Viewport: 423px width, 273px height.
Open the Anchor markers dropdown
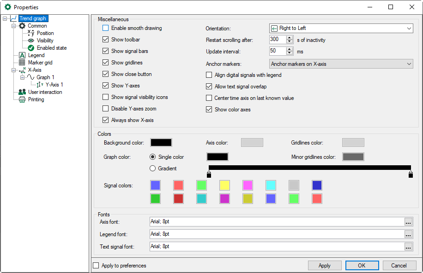(x=341, y=64)
